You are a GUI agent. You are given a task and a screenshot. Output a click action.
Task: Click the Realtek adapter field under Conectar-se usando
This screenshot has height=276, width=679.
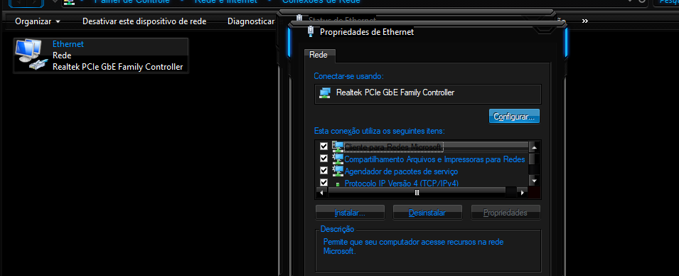[x=428, y=94]
